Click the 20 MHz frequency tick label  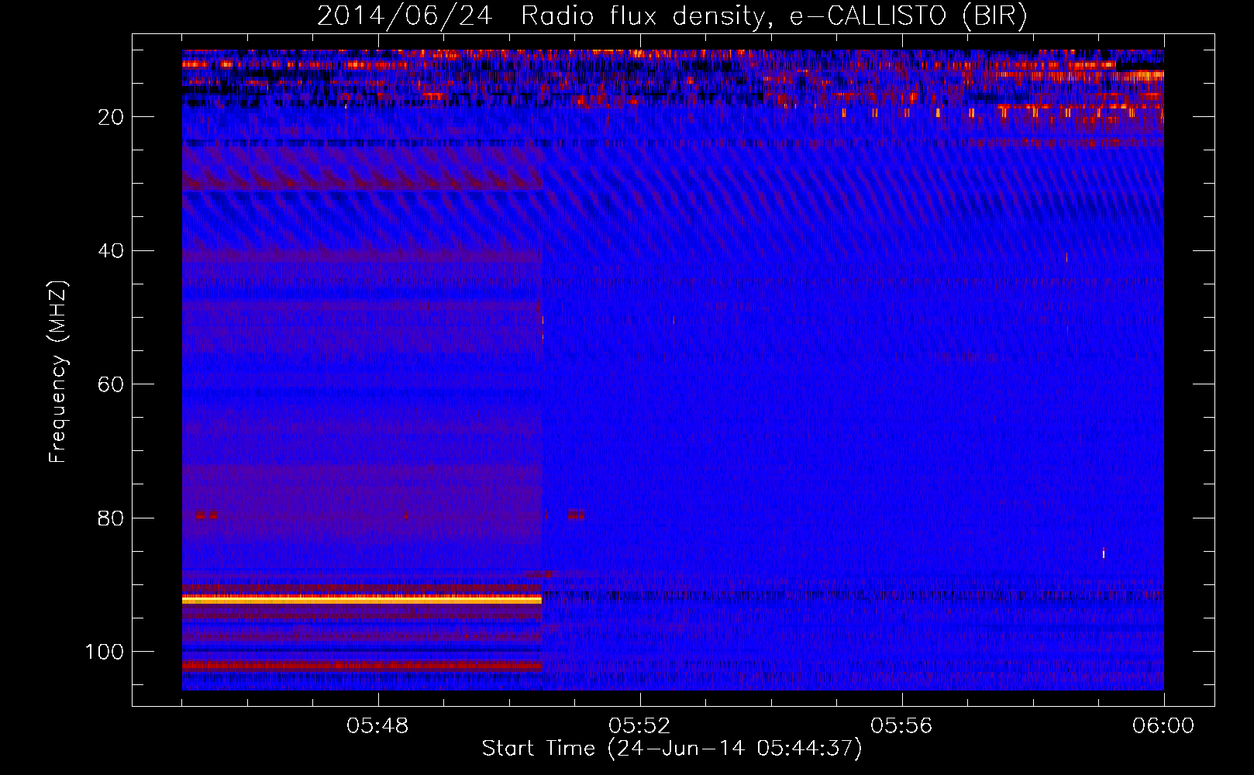(112, 117)
